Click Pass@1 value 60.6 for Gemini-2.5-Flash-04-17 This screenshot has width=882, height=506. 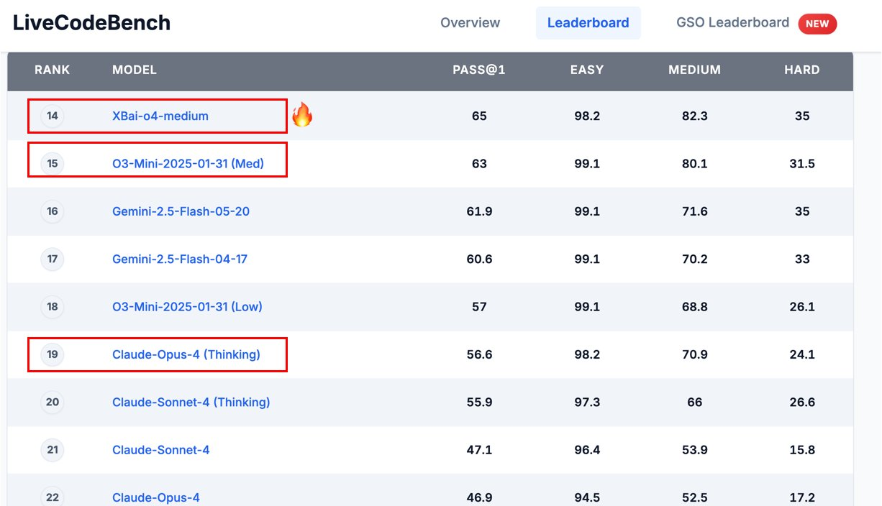click(479, 259)
